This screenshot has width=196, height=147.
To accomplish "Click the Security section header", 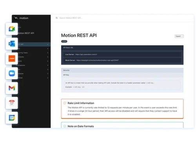I will (122, 70).
